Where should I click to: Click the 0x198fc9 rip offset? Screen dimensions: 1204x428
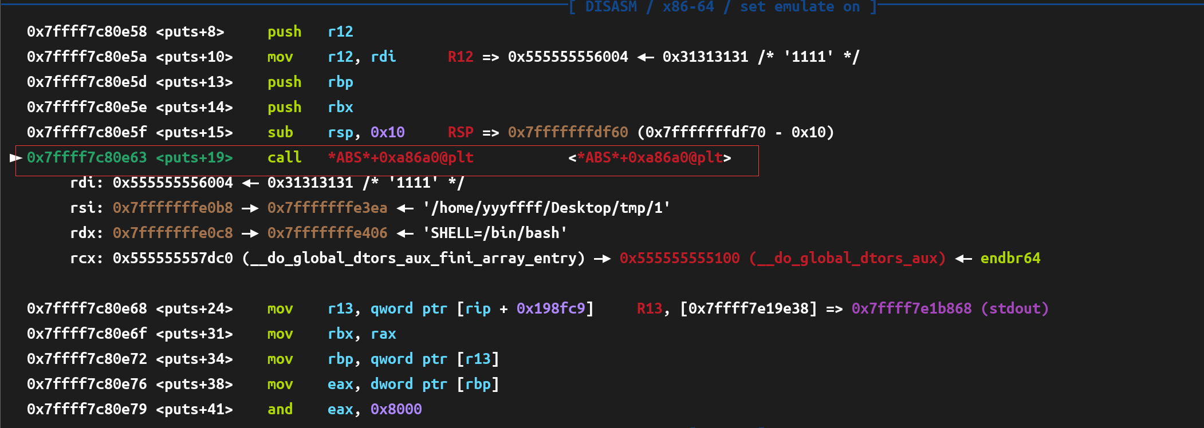click(550, 308)
